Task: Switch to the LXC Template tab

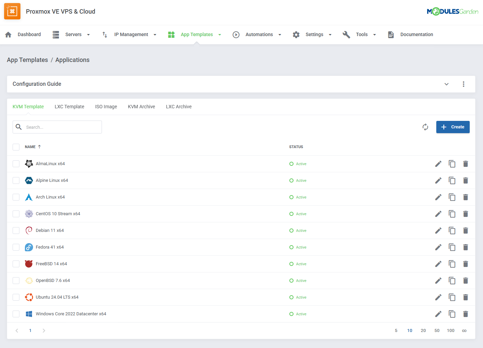Action: click(70, 107)
